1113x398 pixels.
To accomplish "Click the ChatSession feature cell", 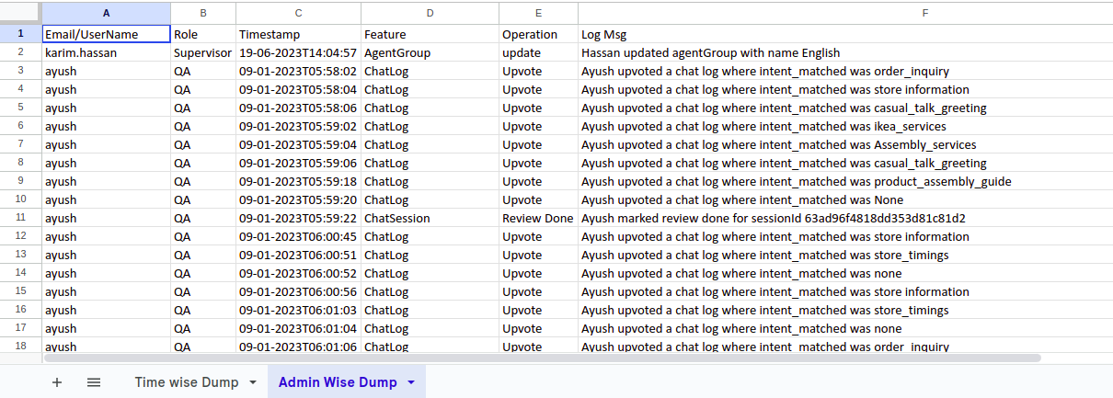I will [429, 218].
